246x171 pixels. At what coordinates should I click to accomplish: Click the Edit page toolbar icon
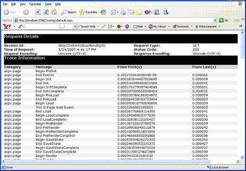131,12
